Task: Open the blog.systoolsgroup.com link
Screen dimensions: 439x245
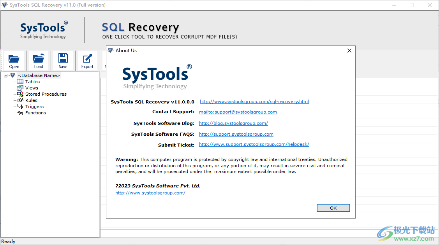Action: [x=233, y=123]
